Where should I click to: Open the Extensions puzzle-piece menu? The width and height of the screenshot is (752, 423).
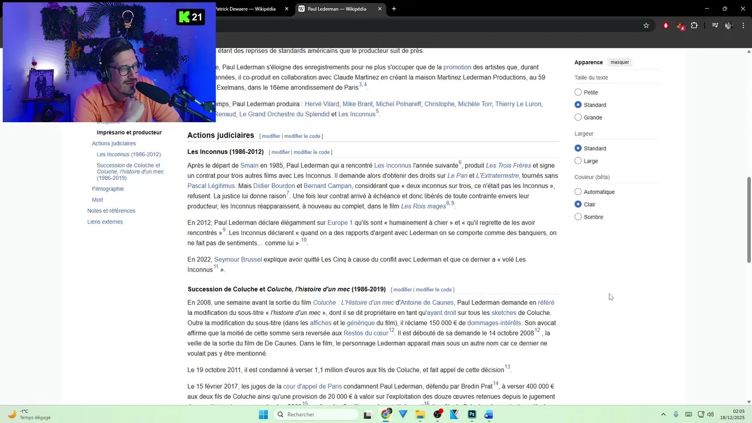pyautogui.click(x=694, y=25)
